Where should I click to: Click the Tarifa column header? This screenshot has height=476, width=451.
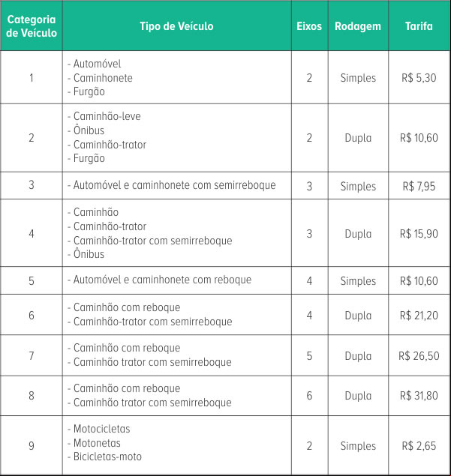pyautogui.click(x=419, y=25)
